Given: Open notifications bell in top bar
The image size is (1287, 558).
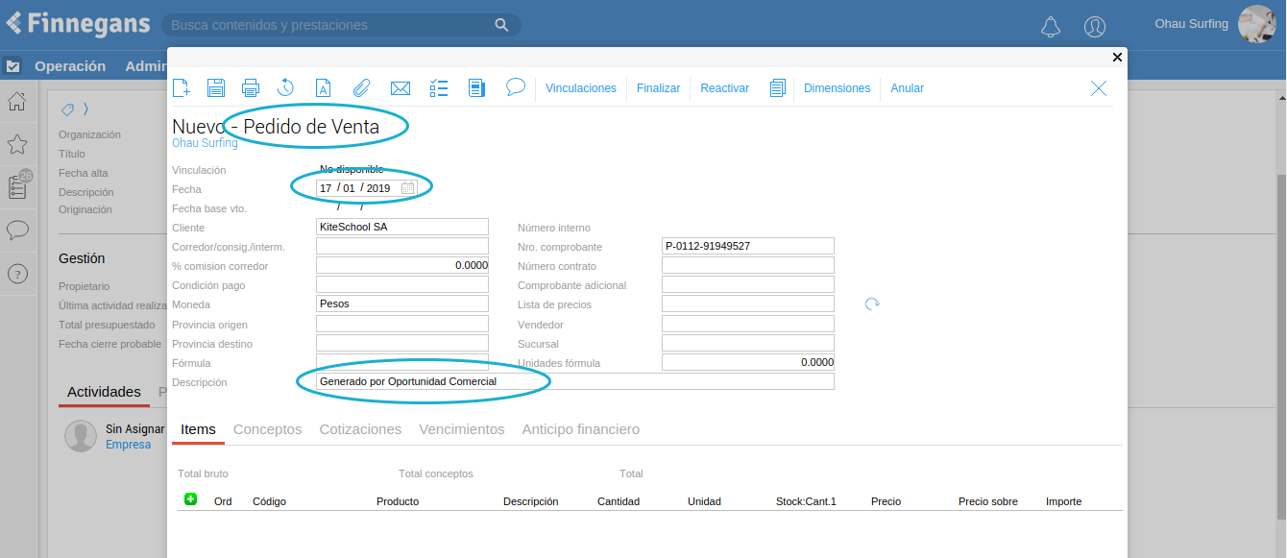Looking at the screenshot, I should pos(1051,26).
